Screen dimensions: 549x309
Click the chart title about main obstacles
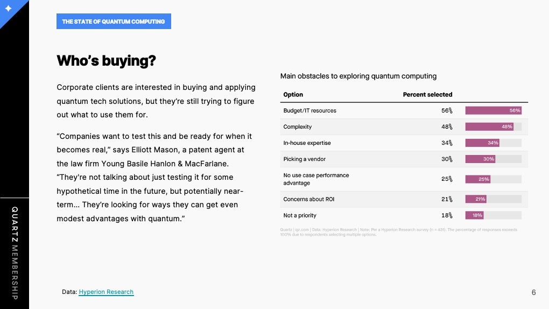(358, 76)
